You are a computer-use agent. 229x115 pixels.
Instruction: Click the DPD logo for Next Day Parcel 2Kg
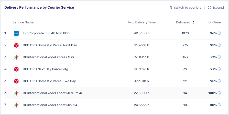coord(16,69)
